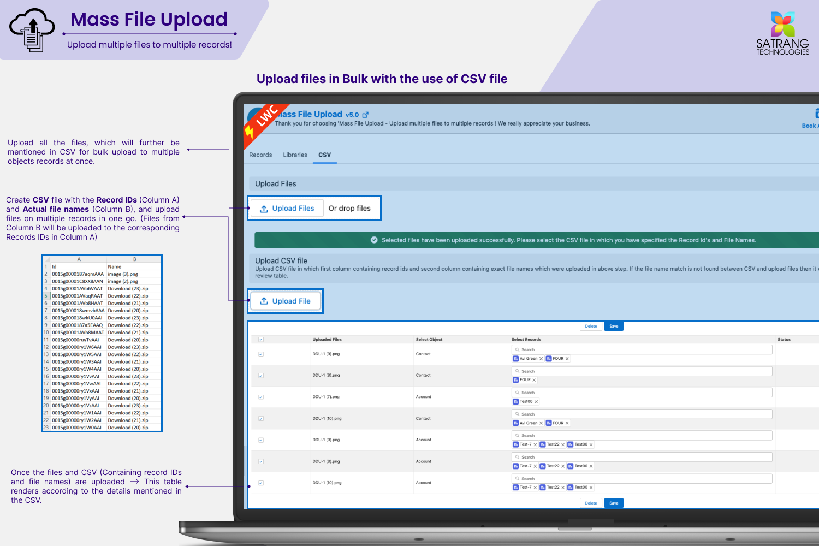
Task: Click FOUR pill label in DDU-1 (8).png Contact row
Action: tap(525, 380)
